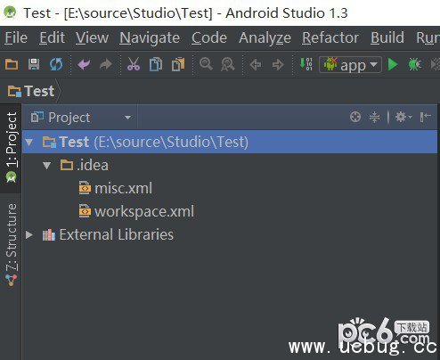The width and height of the screenshot is (440, 360).
Task: Open the Run menu
Action: click(x=428, y=38)
